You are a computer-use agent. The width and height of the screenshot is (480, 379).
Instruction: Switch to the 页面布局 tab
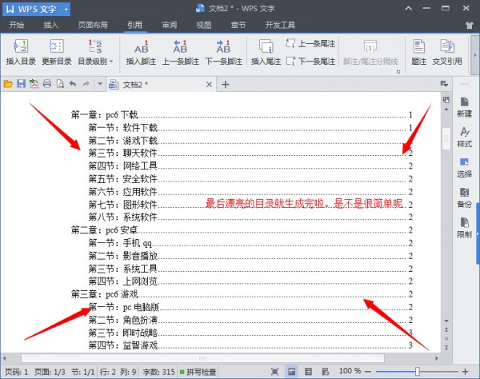click(93, 25)
